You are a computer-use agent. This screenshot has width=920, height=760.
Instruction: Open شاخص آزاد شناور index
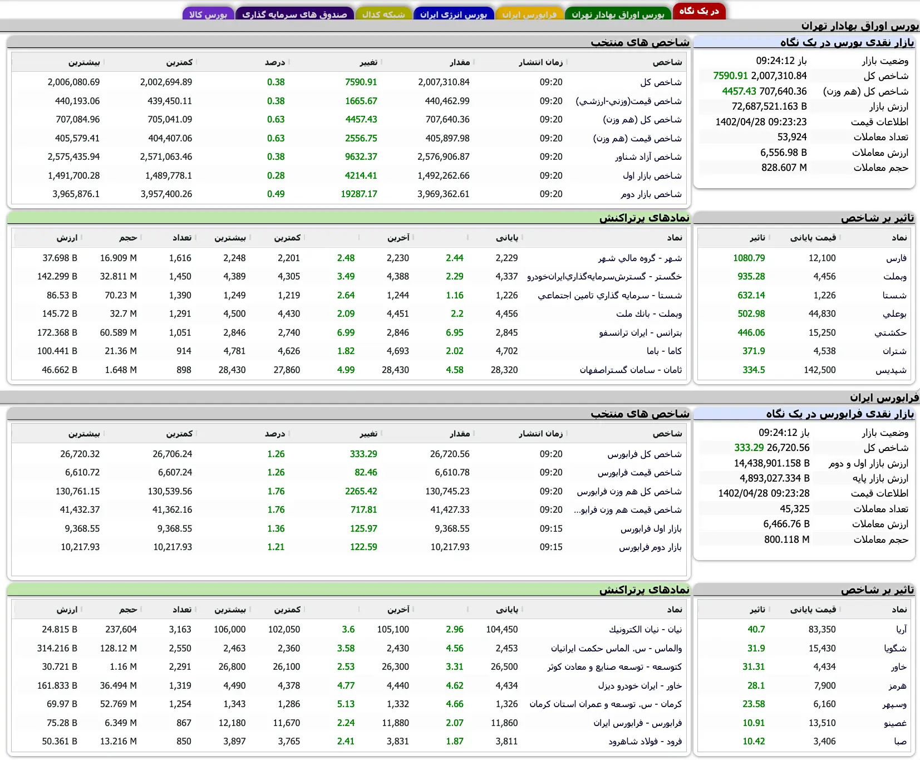(349, 156)
